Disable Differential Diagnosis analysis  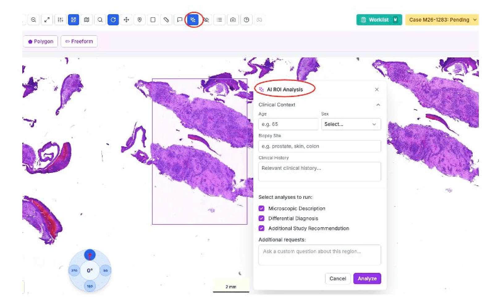[x=262, y=218]
